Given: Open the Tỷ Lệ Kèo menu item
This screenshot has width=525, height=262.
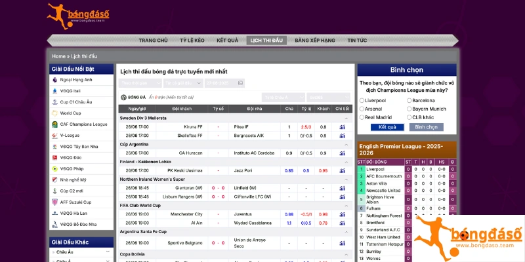Looking at the screenshot, I should click(x=192, y=41).
